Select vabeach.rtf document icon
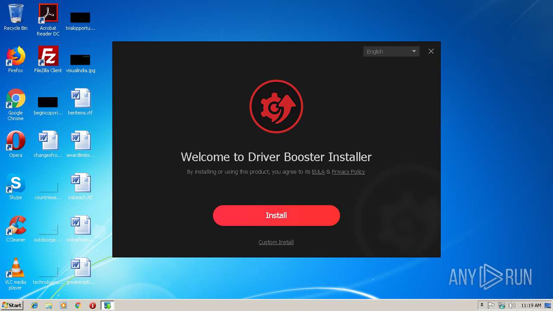 coord(80,187)
